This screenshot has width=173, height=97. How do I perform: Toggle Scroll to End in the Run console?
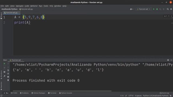(8, 74)
